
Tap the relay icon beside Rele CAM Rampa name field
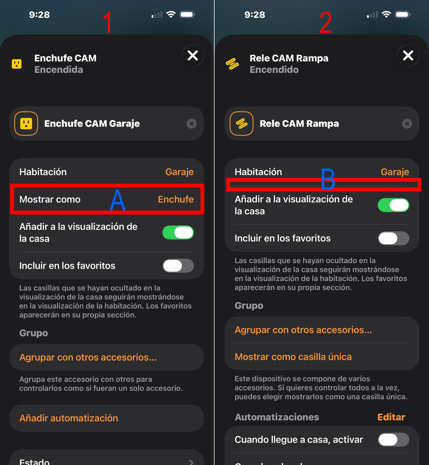[242, 124]
